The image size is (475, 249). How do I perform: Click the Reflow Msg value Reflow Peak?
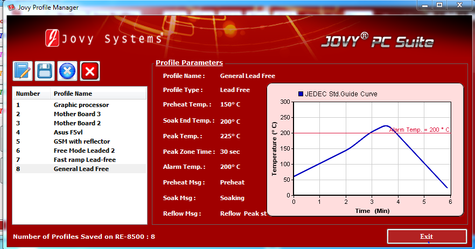click(x=243, y=214)
